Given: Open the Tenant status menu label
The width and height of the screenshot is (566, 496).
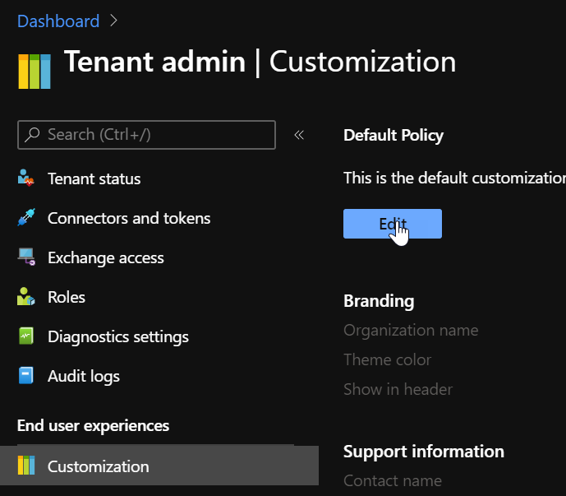Looking at the screenshot, I should click(94, 178).
